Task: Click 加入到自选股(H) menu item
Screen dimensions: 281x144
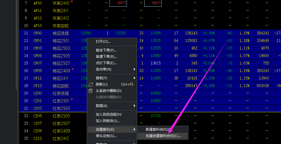Action: (x=109, y=115)
